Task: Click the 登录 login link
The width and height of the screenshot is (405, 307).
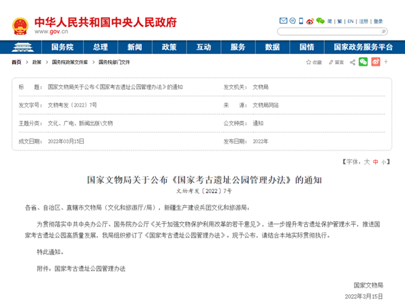Action: [378, 21]
